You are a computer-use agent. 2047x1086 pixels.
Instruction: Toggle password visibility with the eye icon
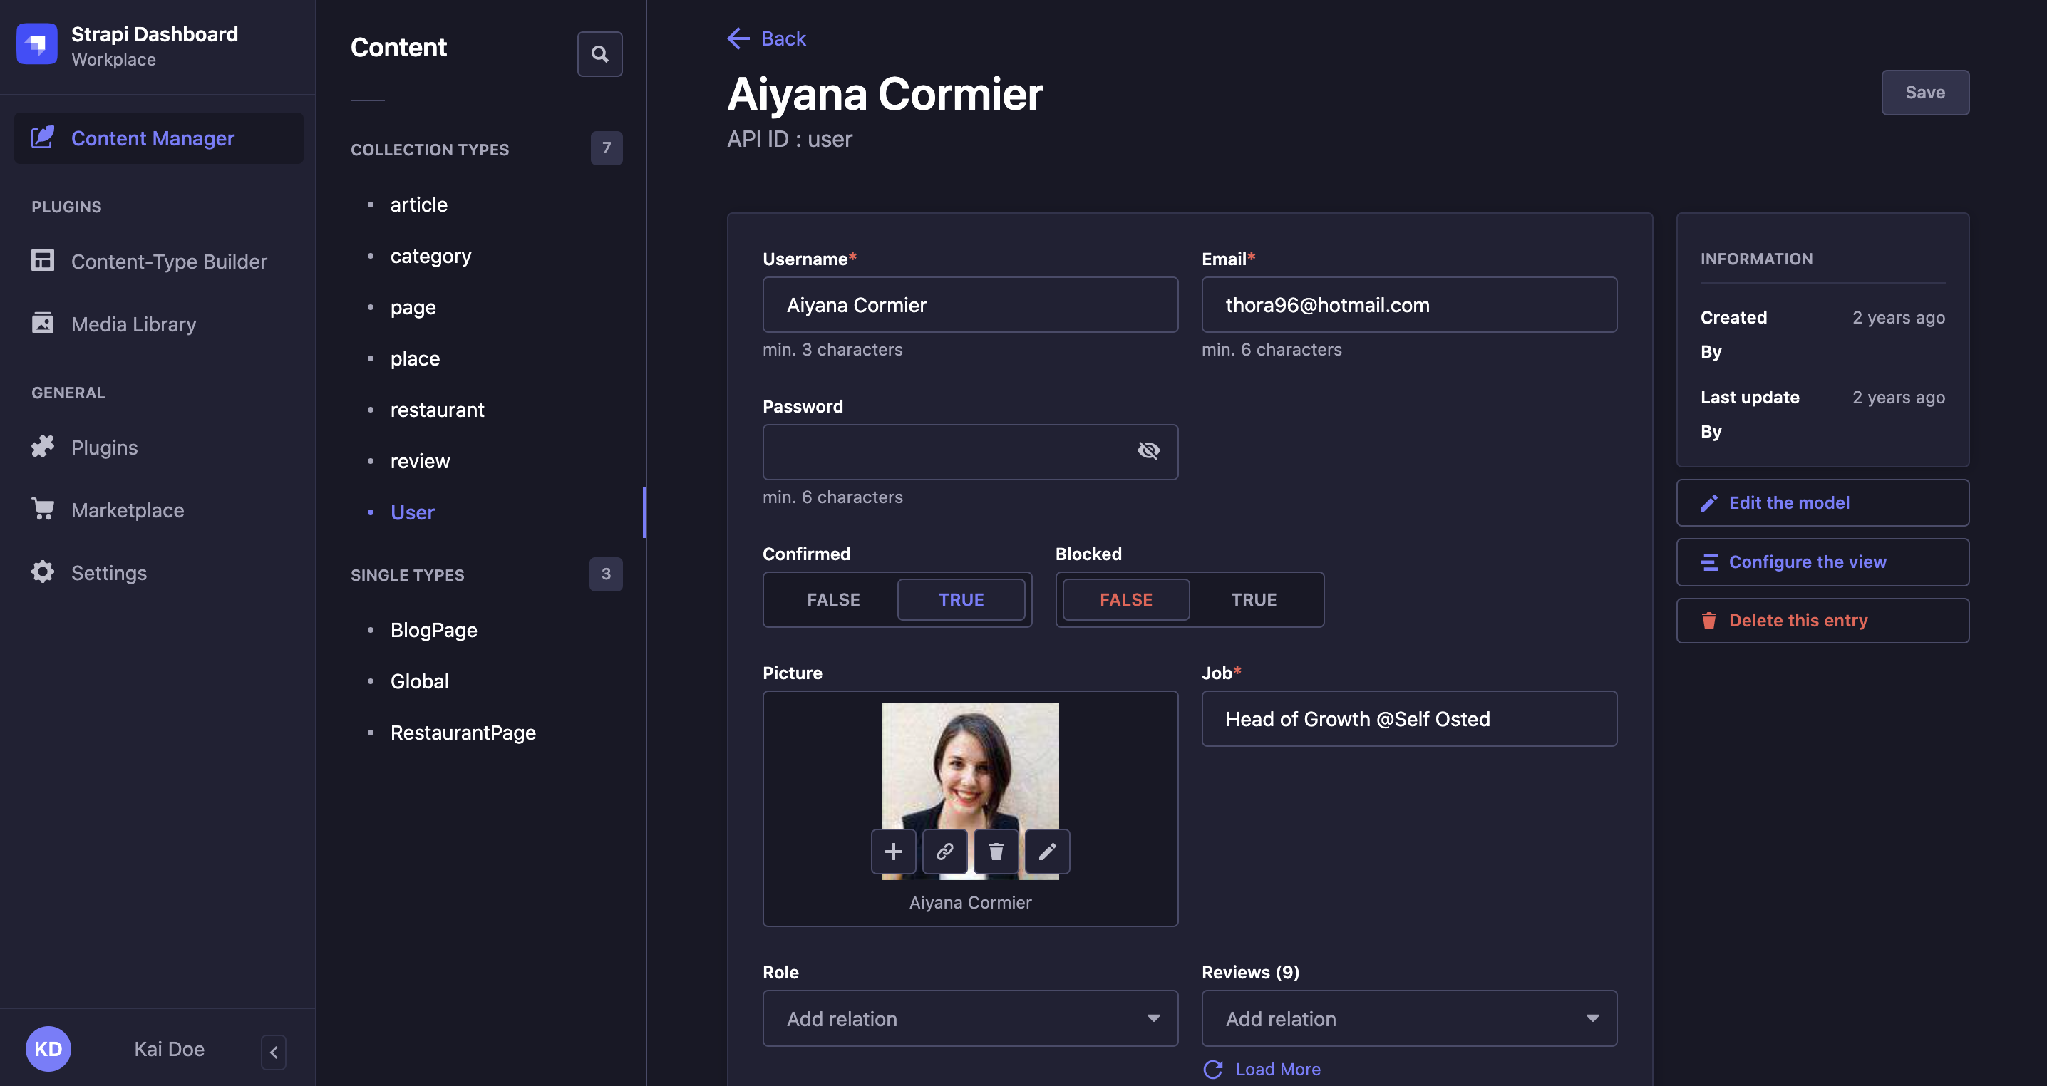tap(1149, 450)
